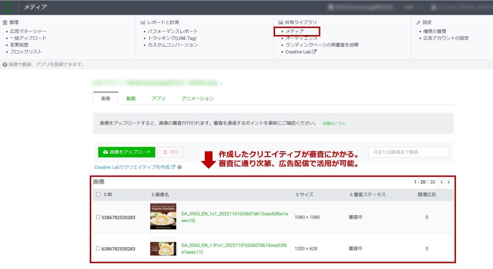This screenshot has height=269, width=493.
Task: Switch to the 動画 tab
Action: pyautogui.click(x=131, y=99)
